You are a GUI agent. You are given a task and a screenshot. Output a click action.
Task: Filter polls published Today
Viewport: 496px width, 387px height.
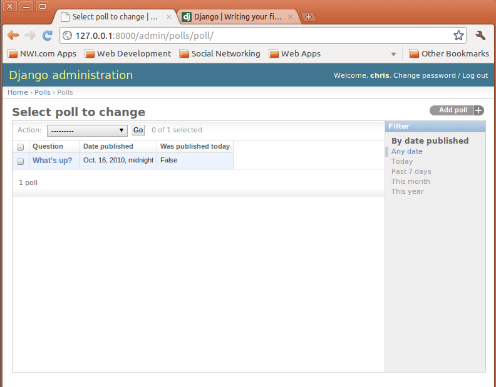pyautogui.click(x=402, y=161)
